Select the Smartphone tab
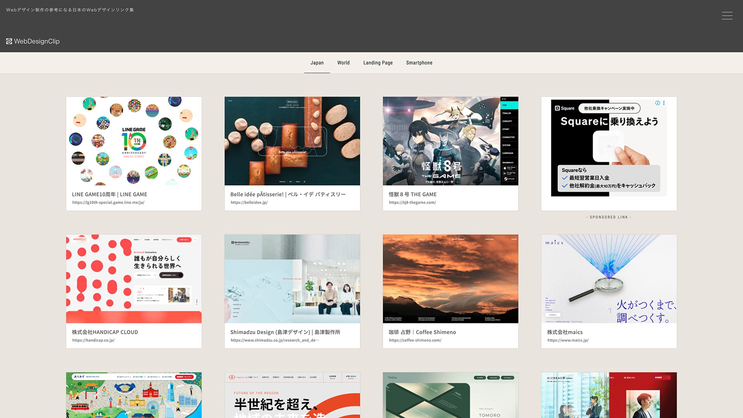The height and width of the screenshot is (418, 743). [x=419, y=63]
